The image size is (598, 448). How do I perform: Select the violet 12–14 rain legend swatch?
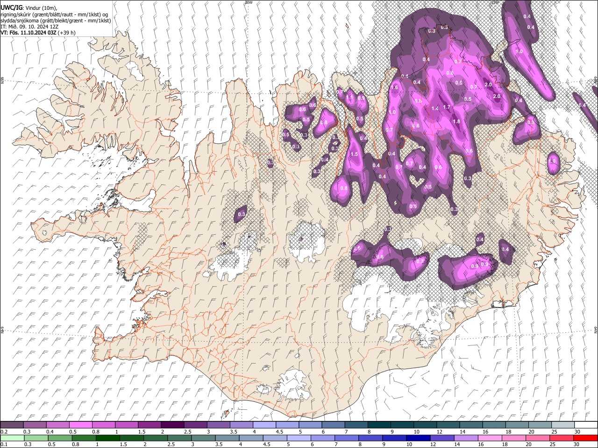coord(442,438)
